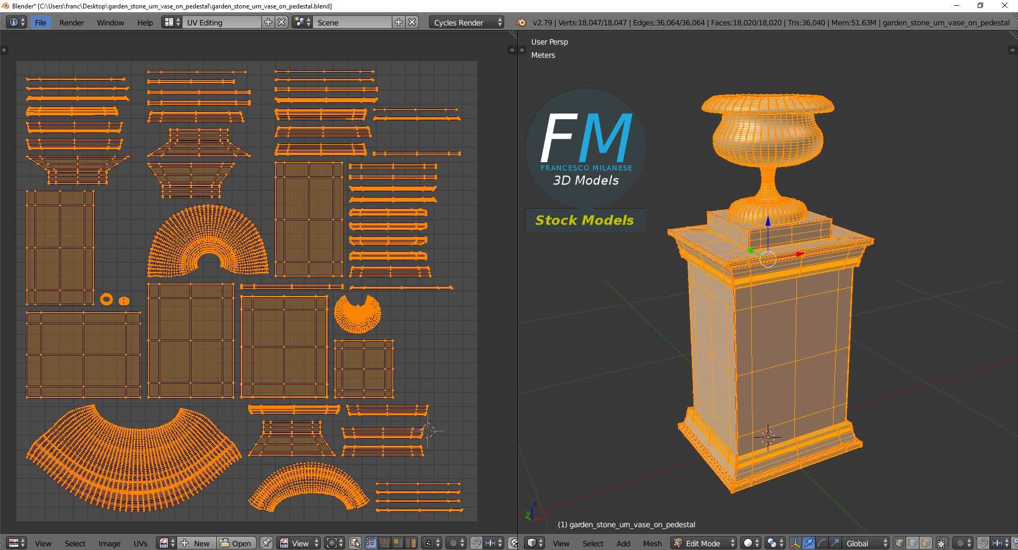The height and width of the screenshot is (550, 1018).
Task: Open the UV sticky selection mode dropdown
Action: [432, 543]
